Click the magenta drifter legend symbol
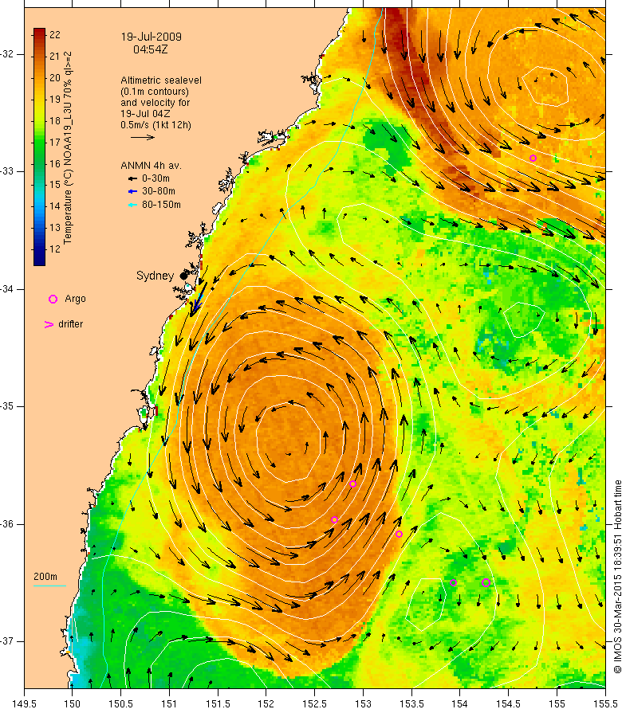622x709 pixels. click(49, 325)
